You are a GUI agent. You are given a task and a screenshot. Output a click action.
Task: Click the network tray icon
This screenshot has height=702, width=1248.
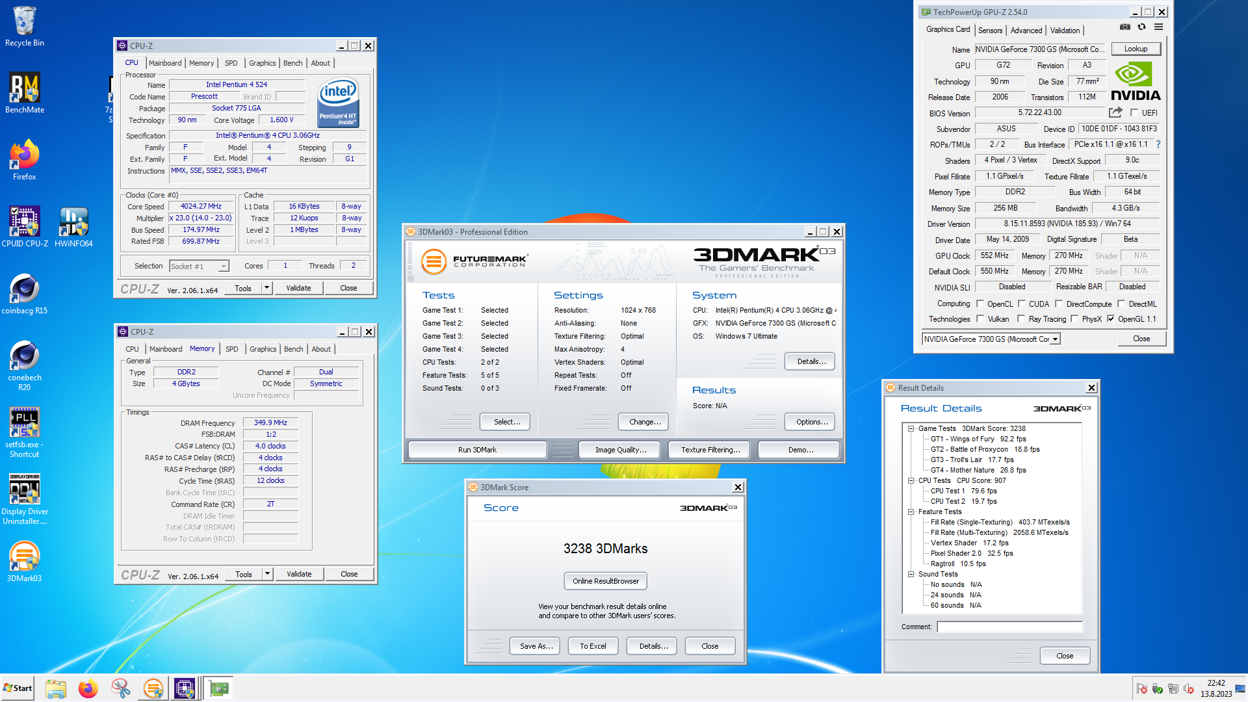coord(1173,688)
